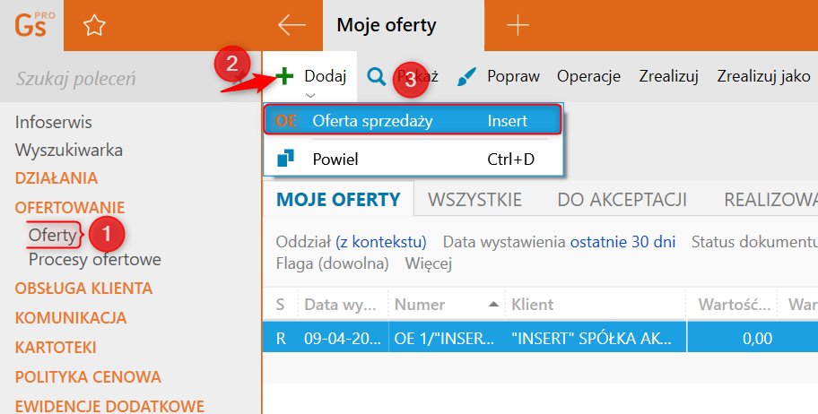The width and height of the screenshot is (818, 414).
Task: Click the Więcej filters link
Action: (428, 263)
